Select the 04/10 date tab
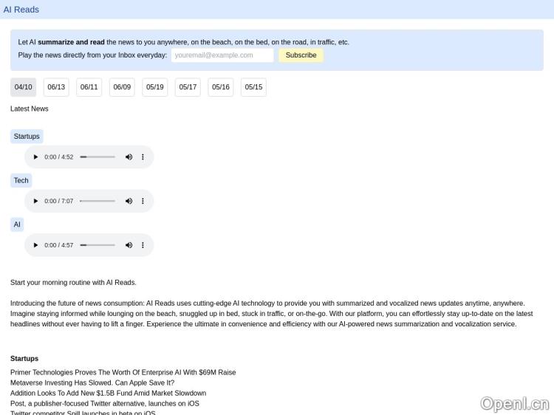Image resolution: width=554 pixels, height=415 pixels. point(23,87)
